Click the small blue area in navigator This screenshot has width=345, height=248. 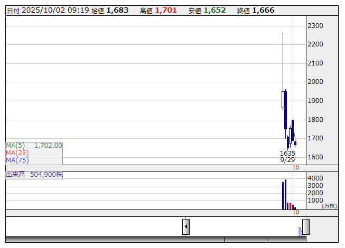[x=300, y=232]
